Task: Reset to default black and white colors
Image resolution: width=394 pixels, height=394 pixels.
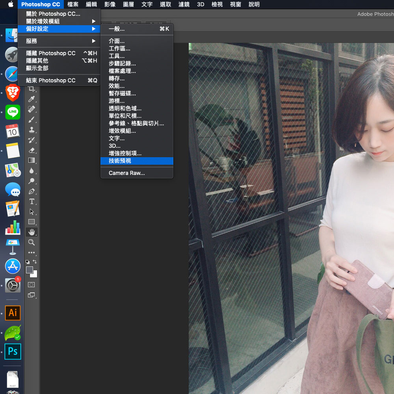Action: (x=28, y=262)
